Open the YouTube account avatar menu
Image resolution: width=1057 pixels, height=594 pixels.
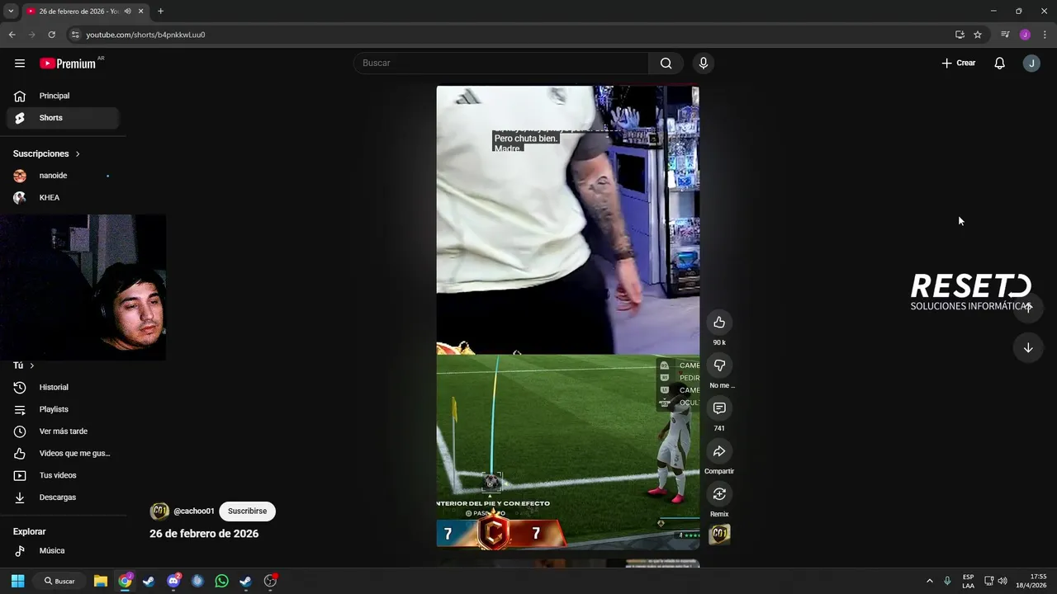pos(1031,64)
